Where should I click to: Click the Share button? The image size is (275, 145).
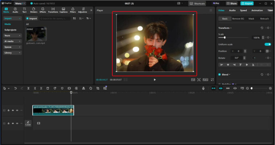pos(231,3)
